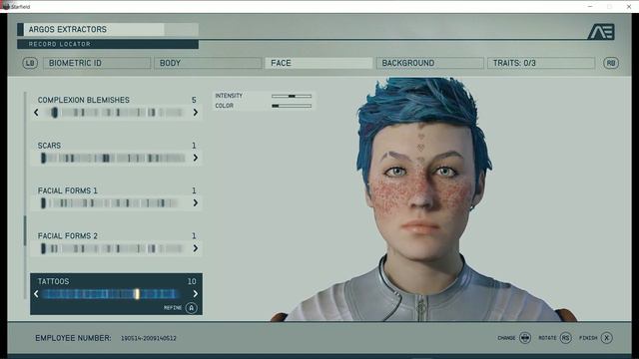Click the Employee Number value

pyautogui.click(x=149, y=338)
